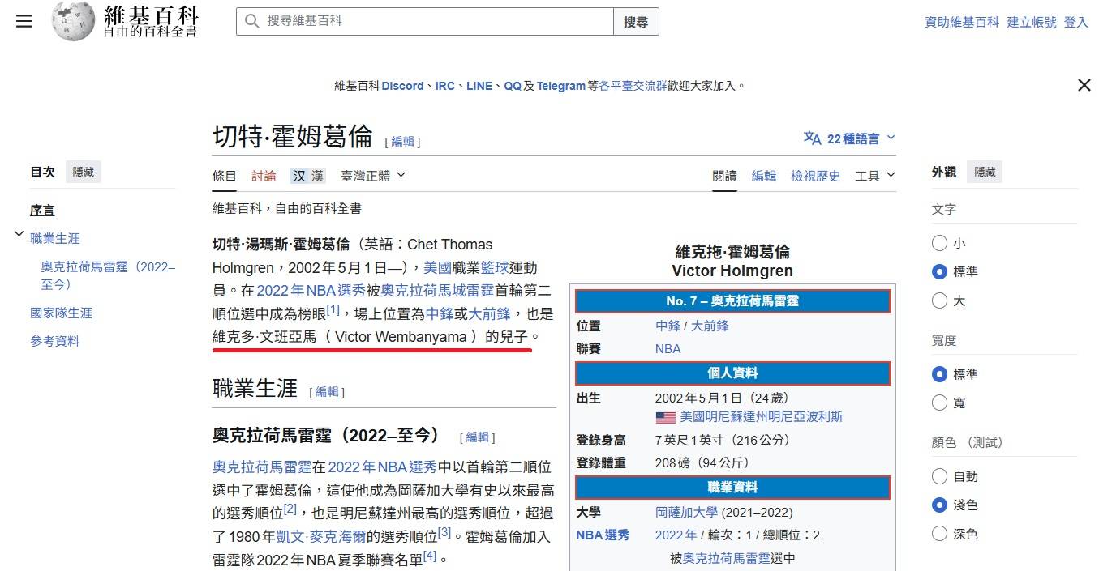Open the QQ link in banner

tap(513, 86)
